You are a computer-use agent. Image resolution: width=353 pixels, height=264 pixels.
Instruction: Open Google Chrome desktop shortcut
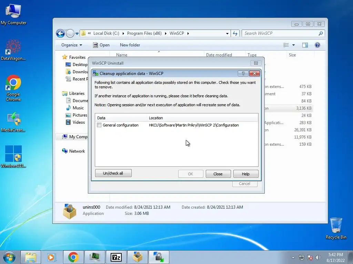13,88
